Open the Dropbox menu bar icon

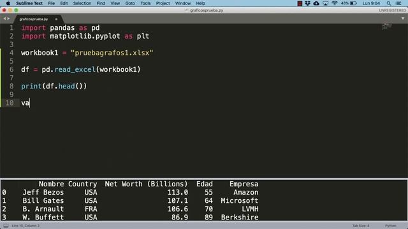pos(307,3)
